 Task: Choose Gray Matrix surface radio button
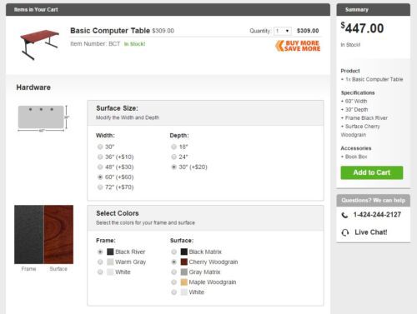[173, 272]
